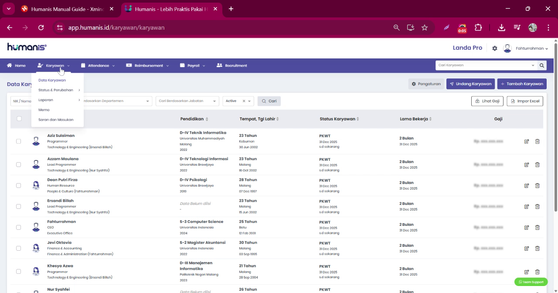Open Recruitment in navigation bar
Viewport: 558px width, 293px height.
click(x=232, y=65)
